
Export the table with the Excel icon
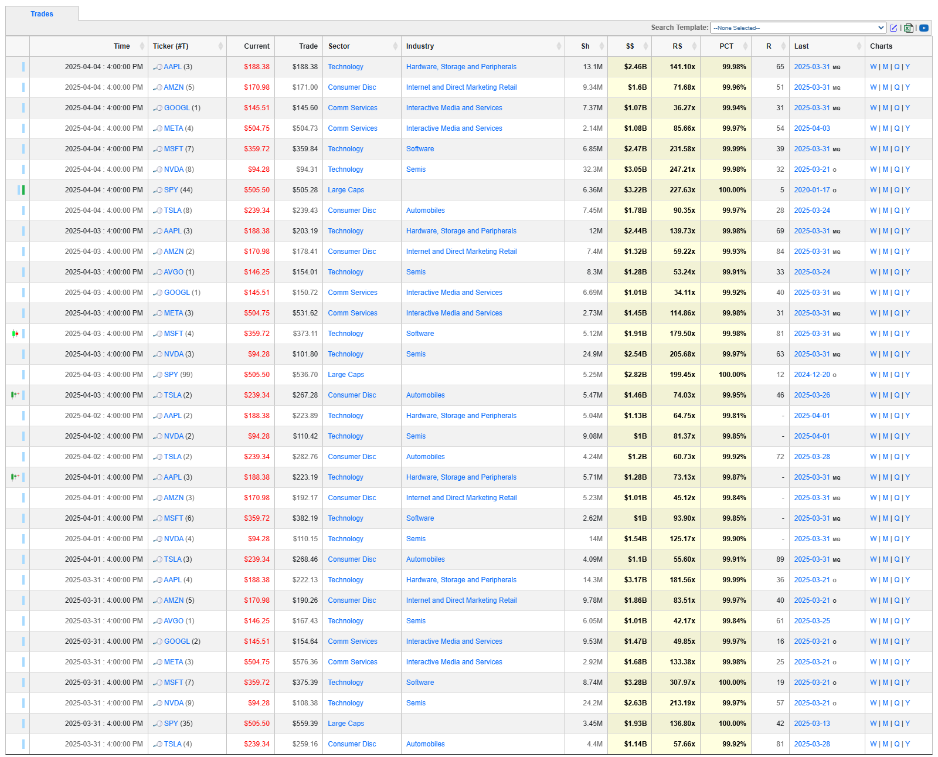click(x=908, y=28)
